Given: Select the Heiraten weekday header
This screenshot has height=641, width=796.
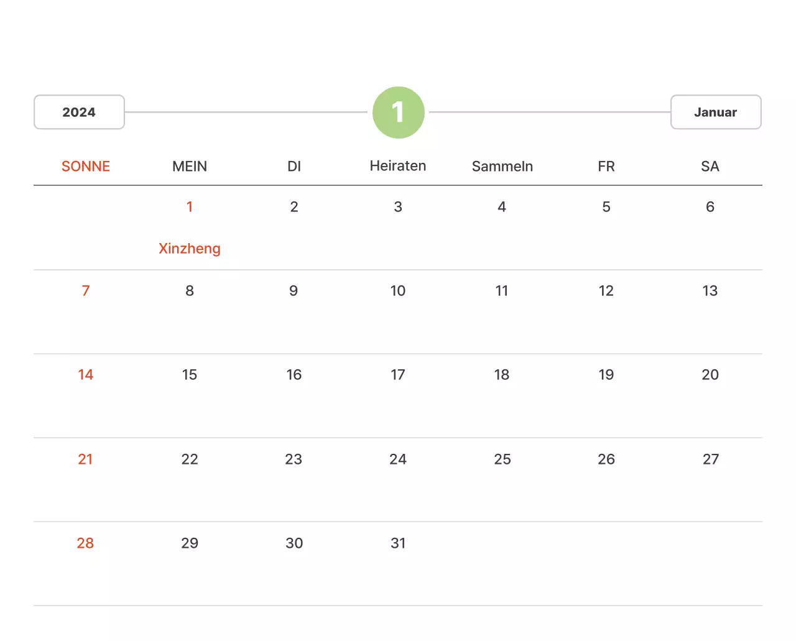Looking at the screenshot, I should [398, 166].
